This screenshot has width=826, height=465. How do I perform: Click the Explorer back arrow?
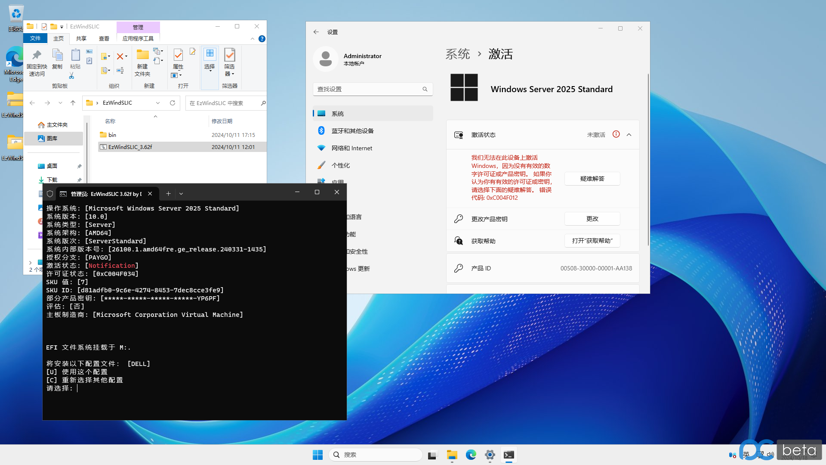(x=32, y=103)
